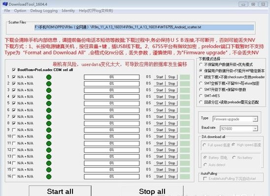Click Start button for row 3
This screenshot has width=270, height=196.
(160, 90)
